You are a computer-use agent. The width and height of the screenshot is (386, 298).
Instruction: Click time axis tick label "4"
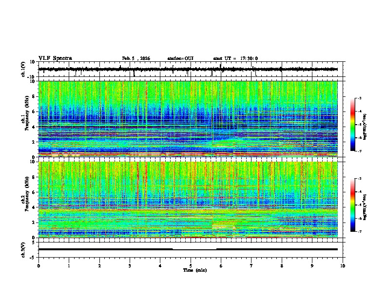coord(160,266)
